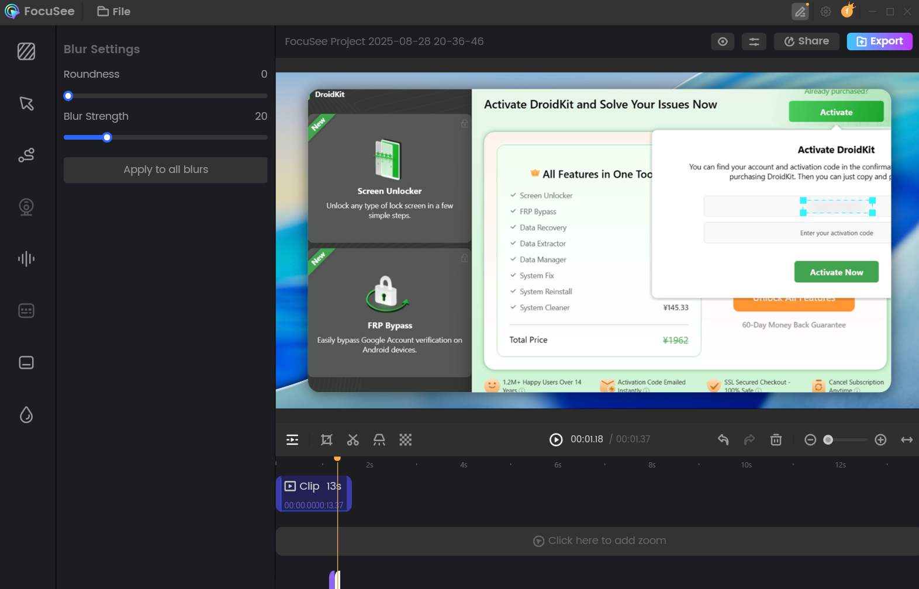
Task: Click the spotlight tool icon
Action: [379, 439]
